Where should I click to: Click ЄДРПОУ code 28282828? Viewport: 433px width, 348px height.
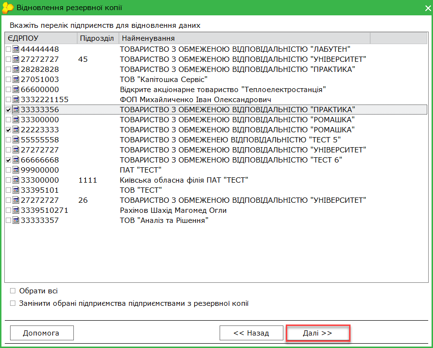40,70
